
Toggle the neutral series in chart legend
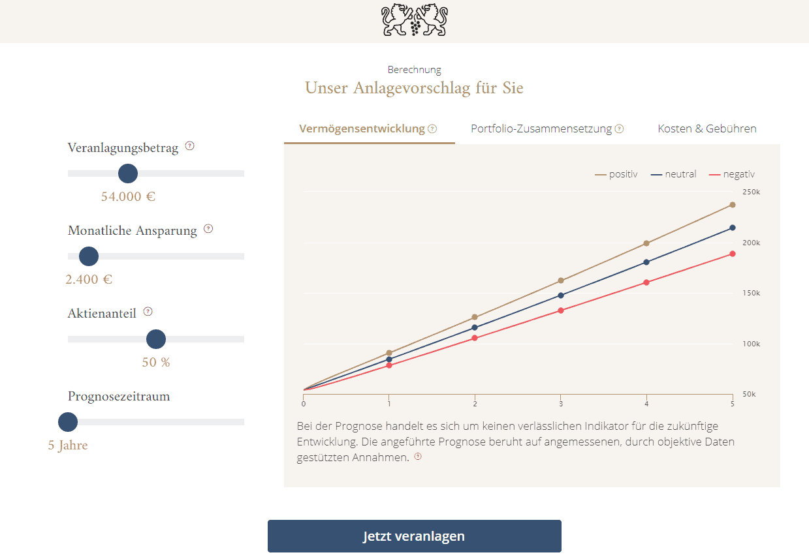(x=673, y=174)
